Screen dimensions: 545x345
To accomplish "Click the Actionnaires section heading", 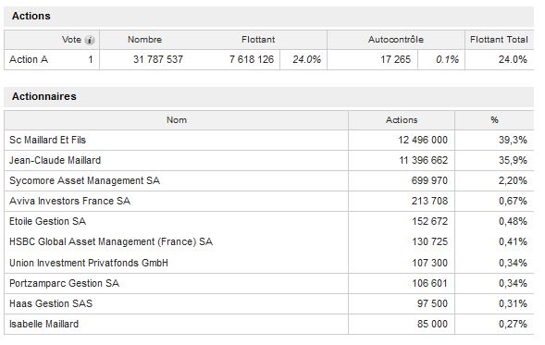I will pyautogui.click(x=44, y=96).
